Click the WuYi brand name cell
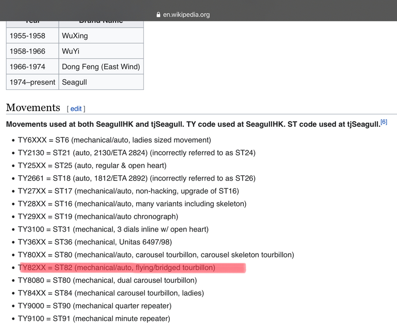Viewport: 397px width, 327px height. [x=101, y=51]
